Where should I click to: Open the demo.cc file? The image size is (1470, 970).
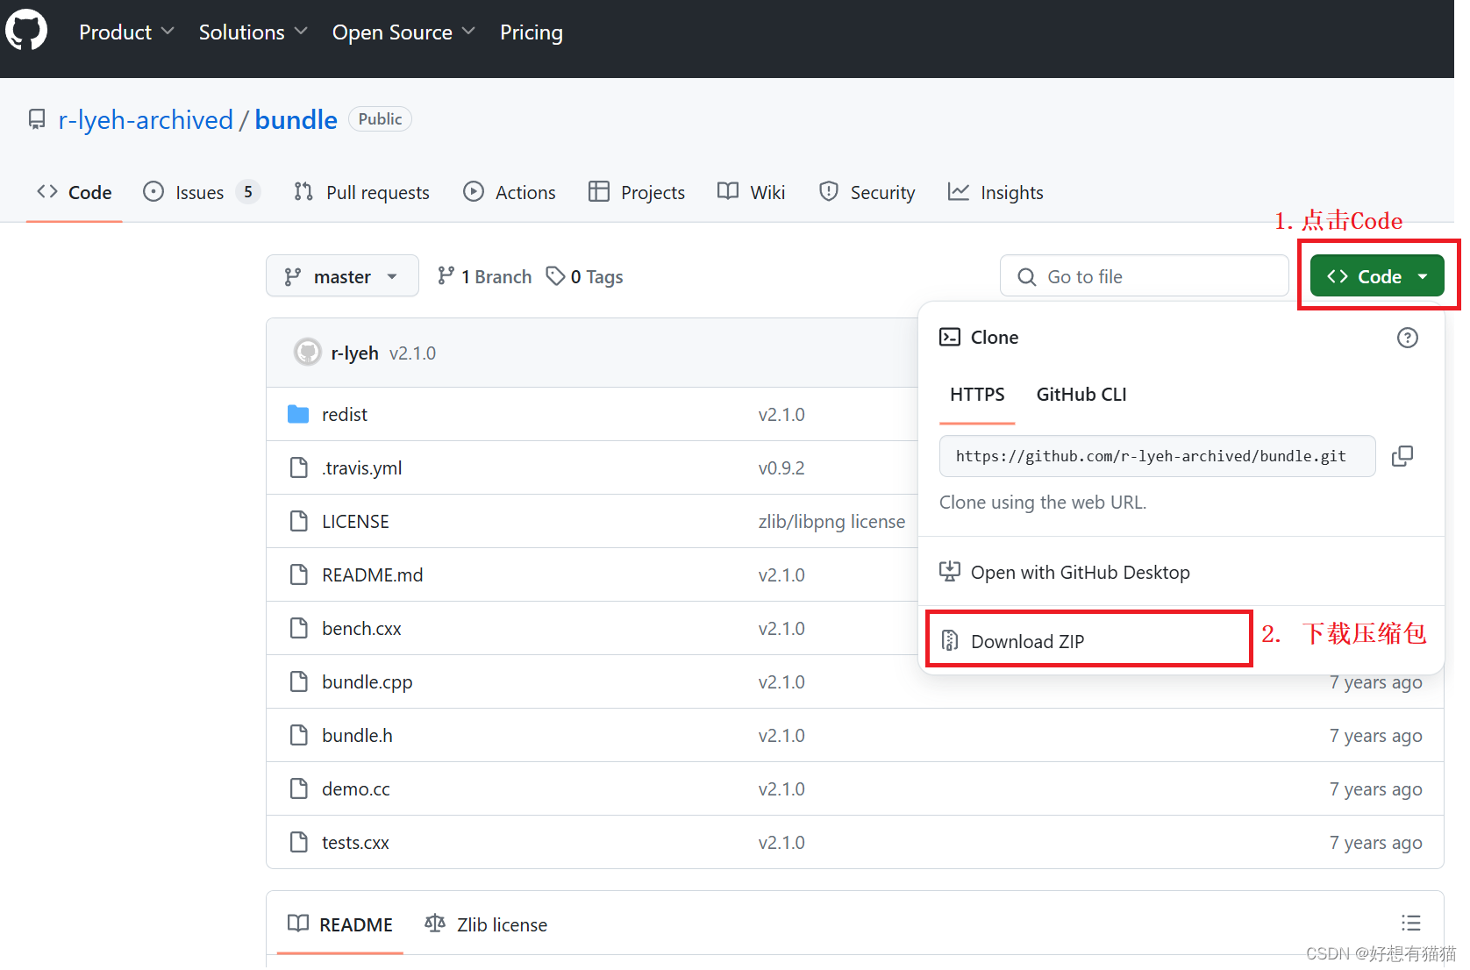coord(355,788)
